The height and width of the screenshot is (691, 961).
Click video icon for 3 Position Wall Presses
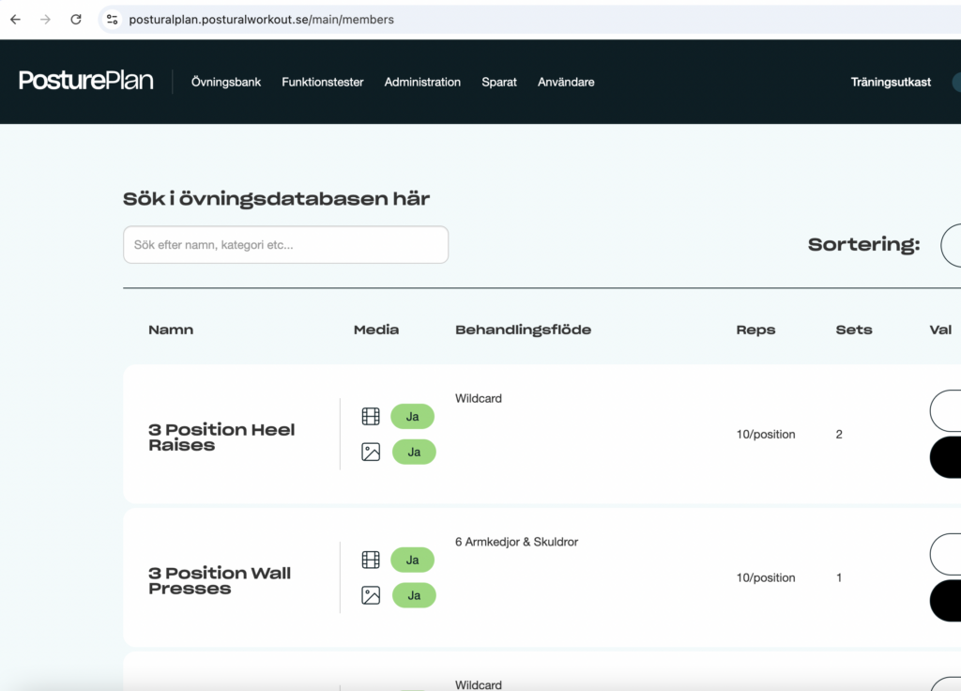click(x=371, y=560)
